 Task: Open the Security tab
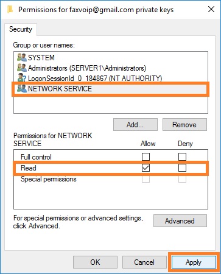pyautogui.click(x=21, y=29)
